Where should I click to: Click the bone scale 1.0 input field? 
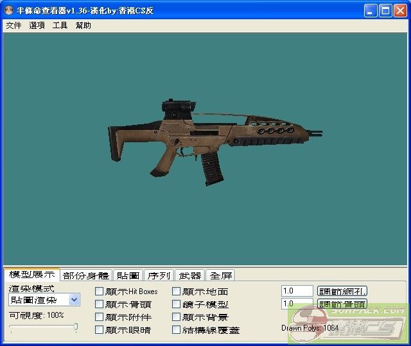point(297,304)
